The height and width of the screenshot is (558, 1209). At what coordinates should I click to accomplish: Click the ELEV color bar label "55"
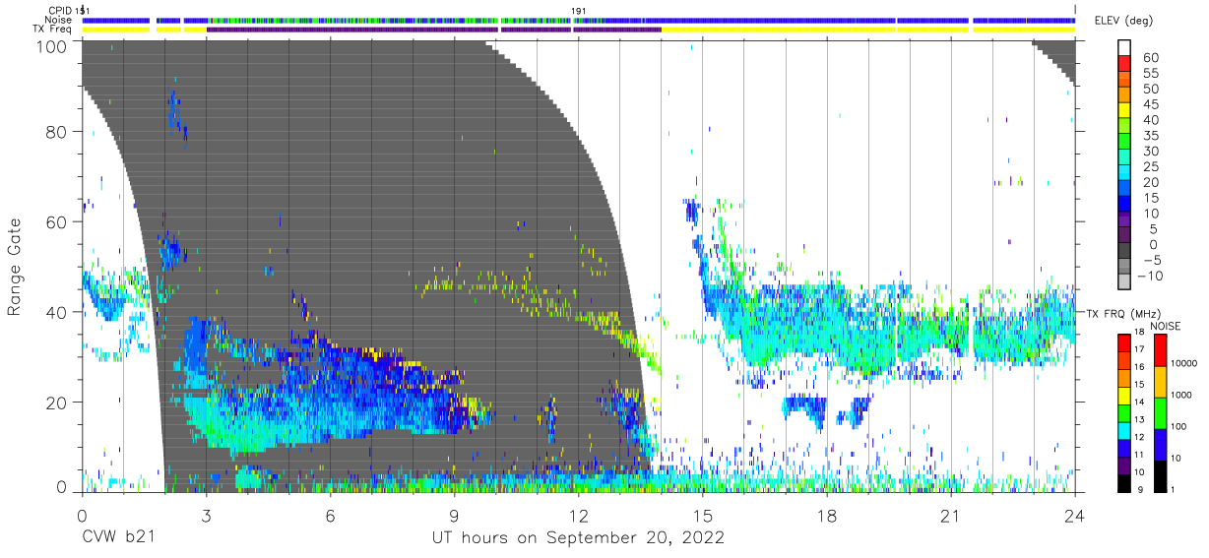(x=1151, y=74)
